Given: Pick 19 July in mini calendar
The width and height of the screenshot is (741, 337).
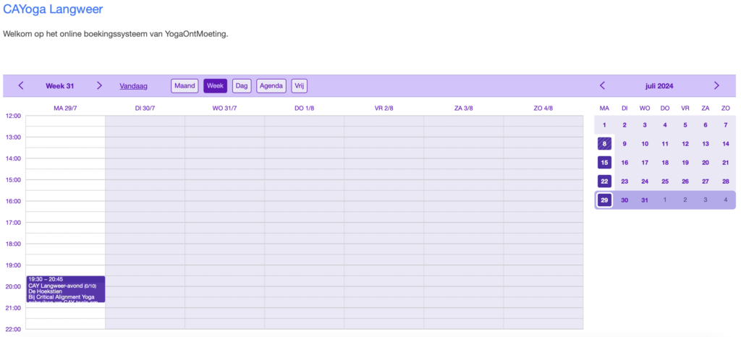Looking at the screenshot, I should (685, 163).
